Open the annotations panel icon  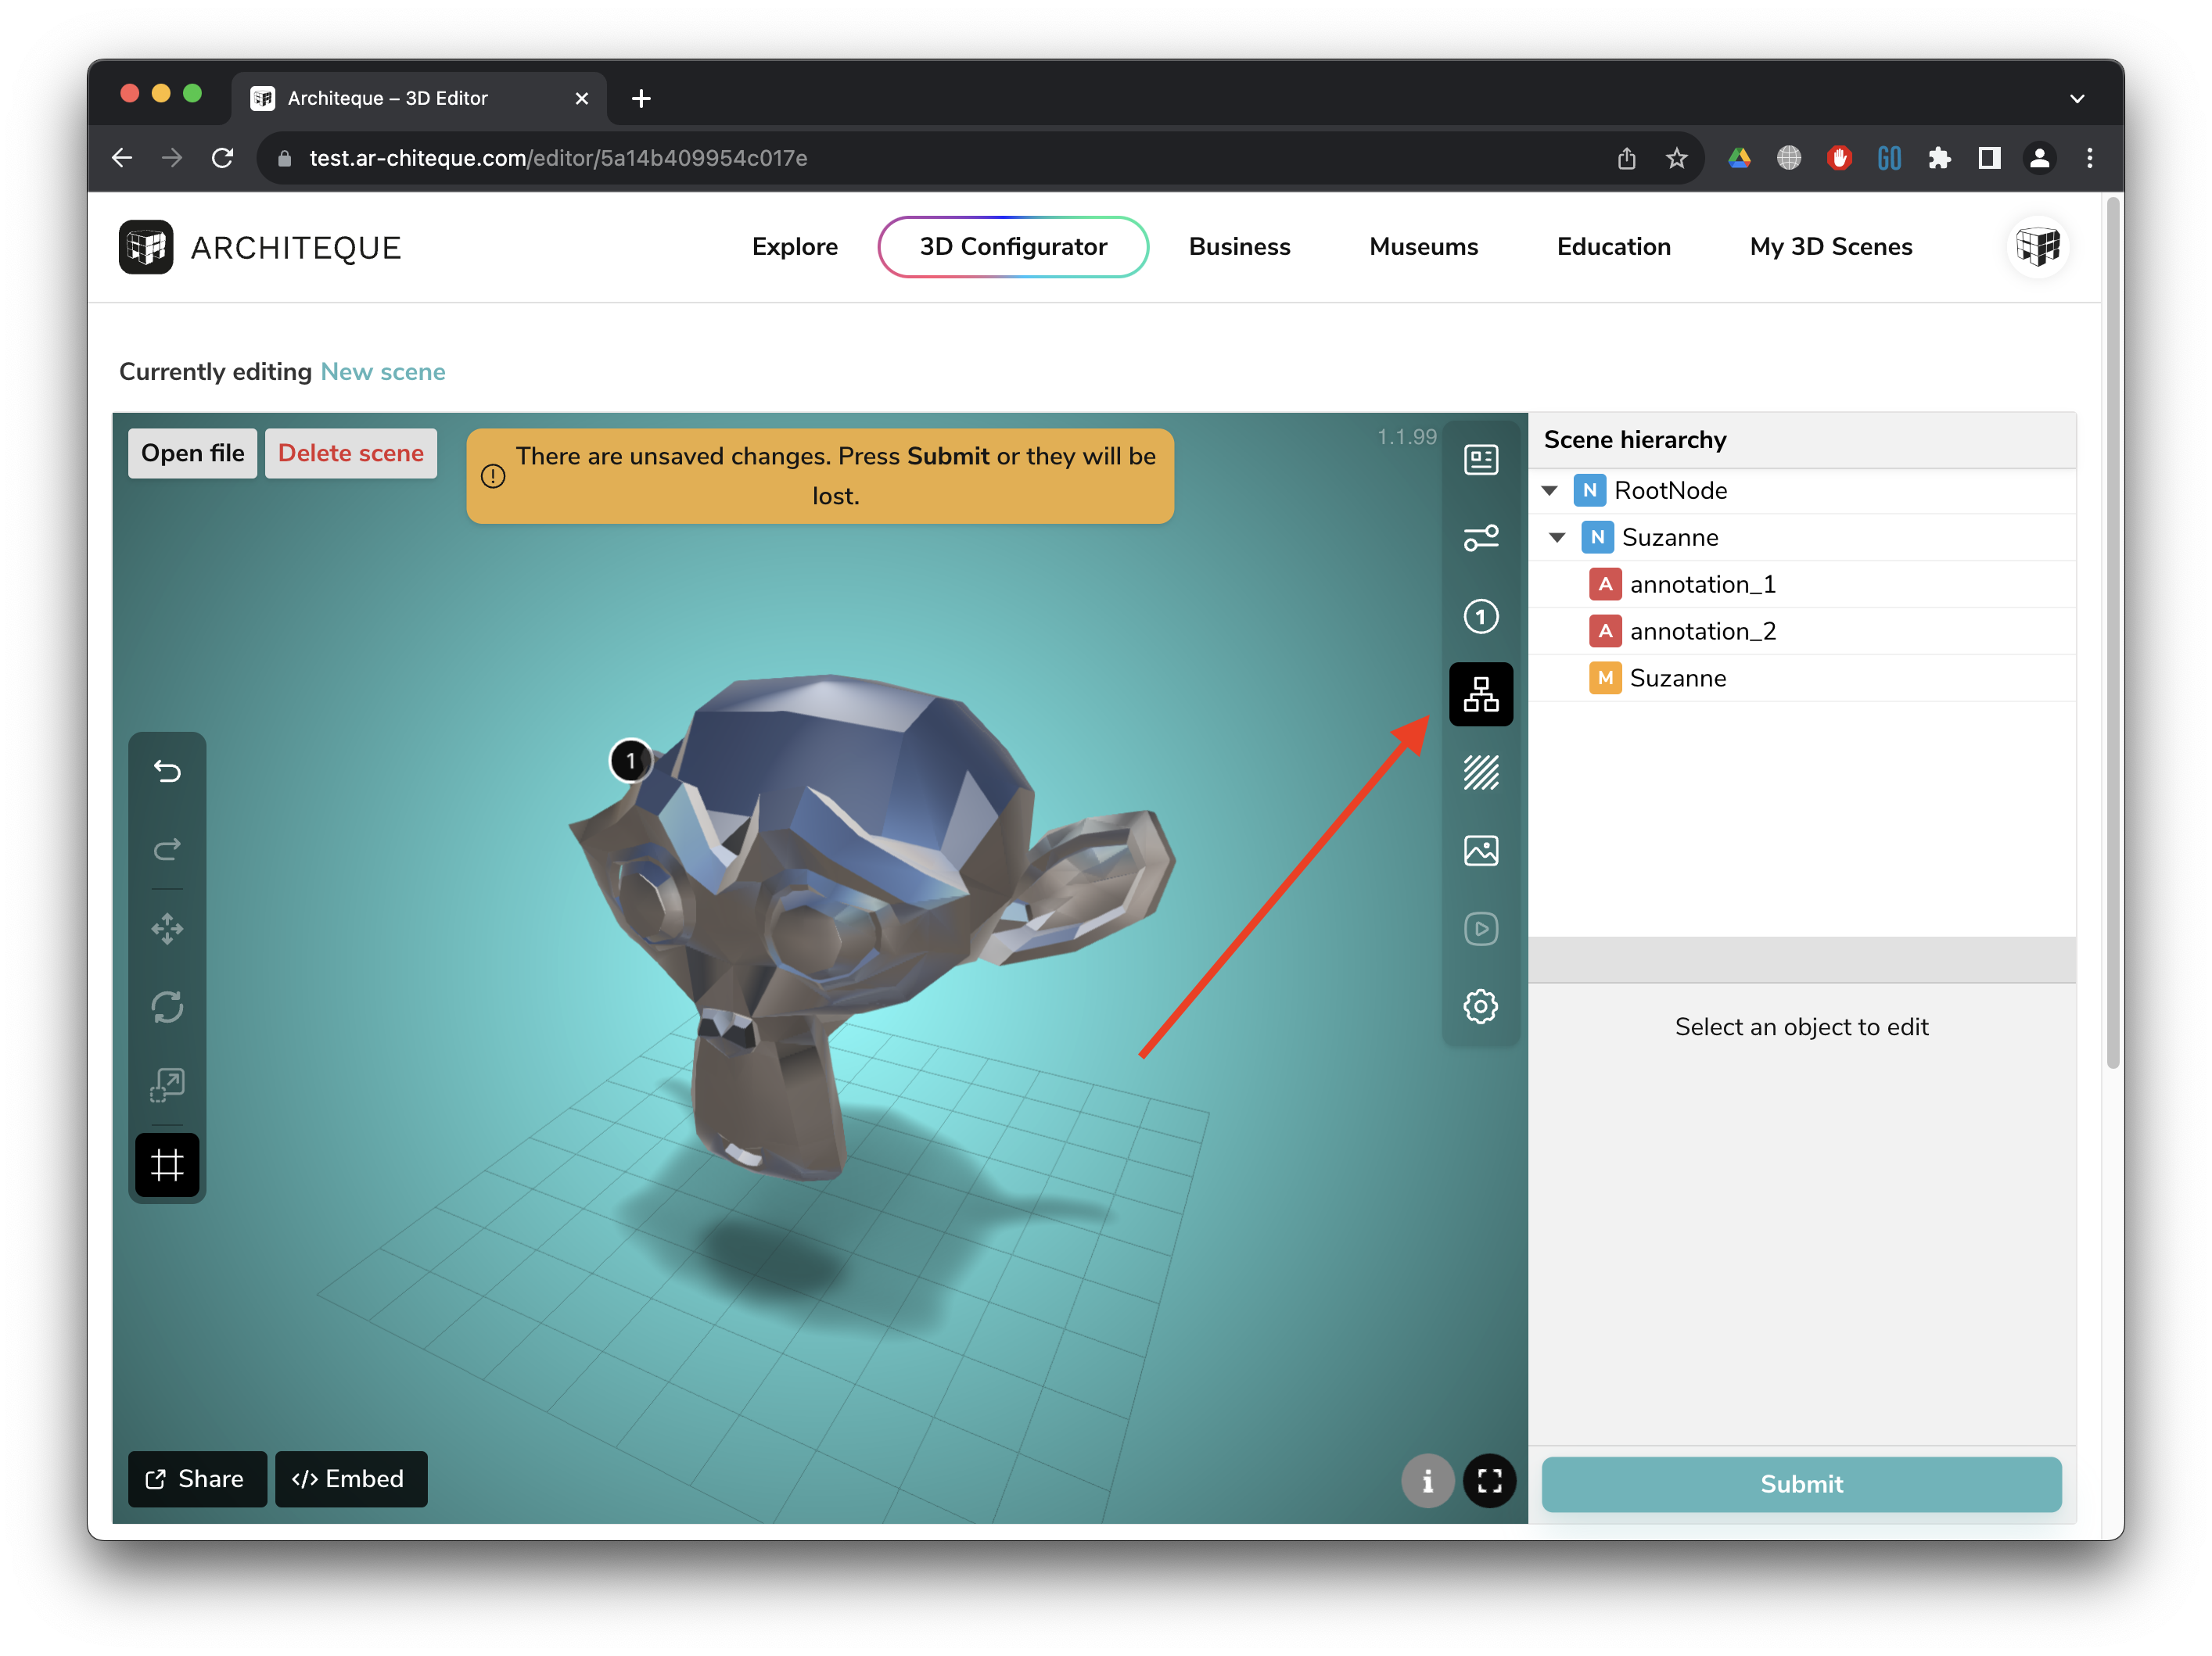click(1480, 617)
